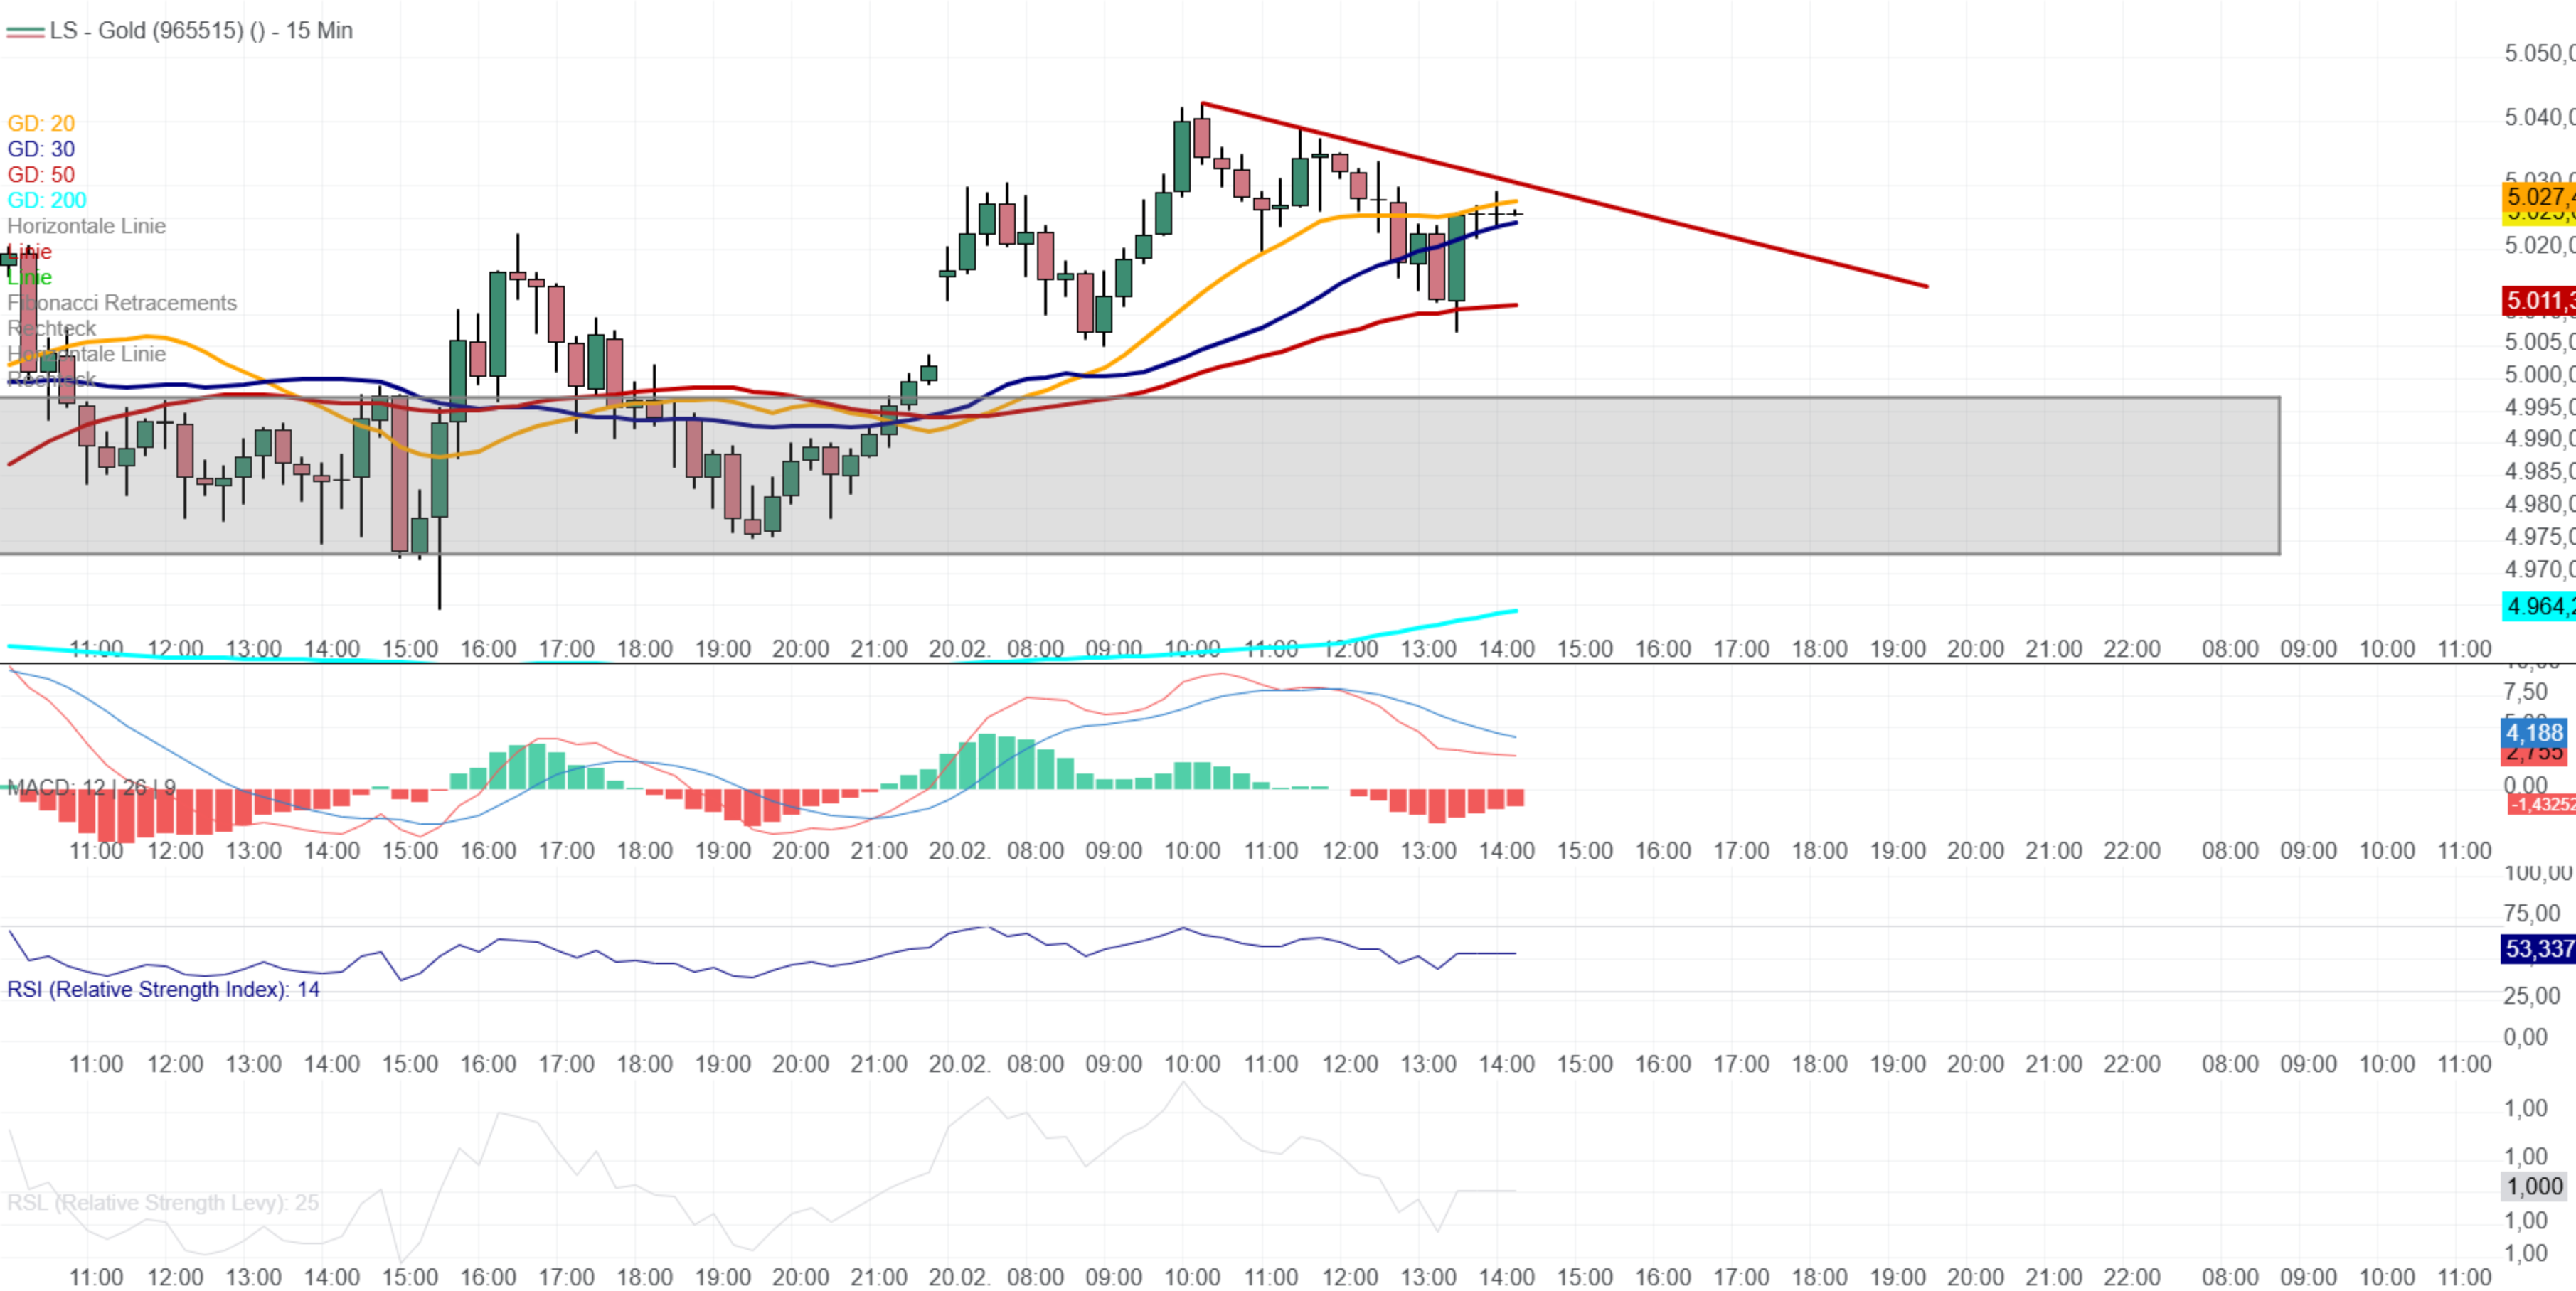
Task: Click the LS - Gold (965515) chart title
Action: coord(200,31)
